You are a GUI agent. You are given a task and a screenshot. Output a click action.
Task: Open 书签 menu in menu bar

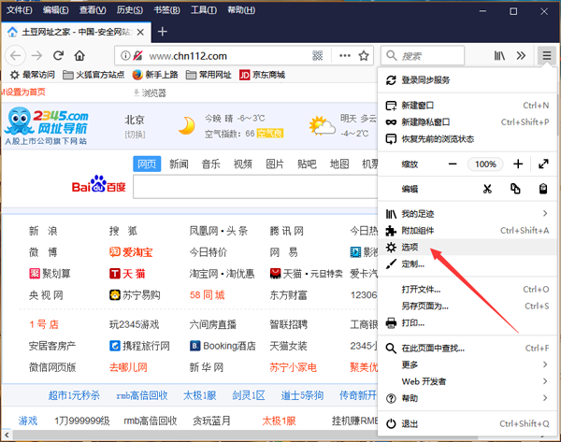(166, 10)
